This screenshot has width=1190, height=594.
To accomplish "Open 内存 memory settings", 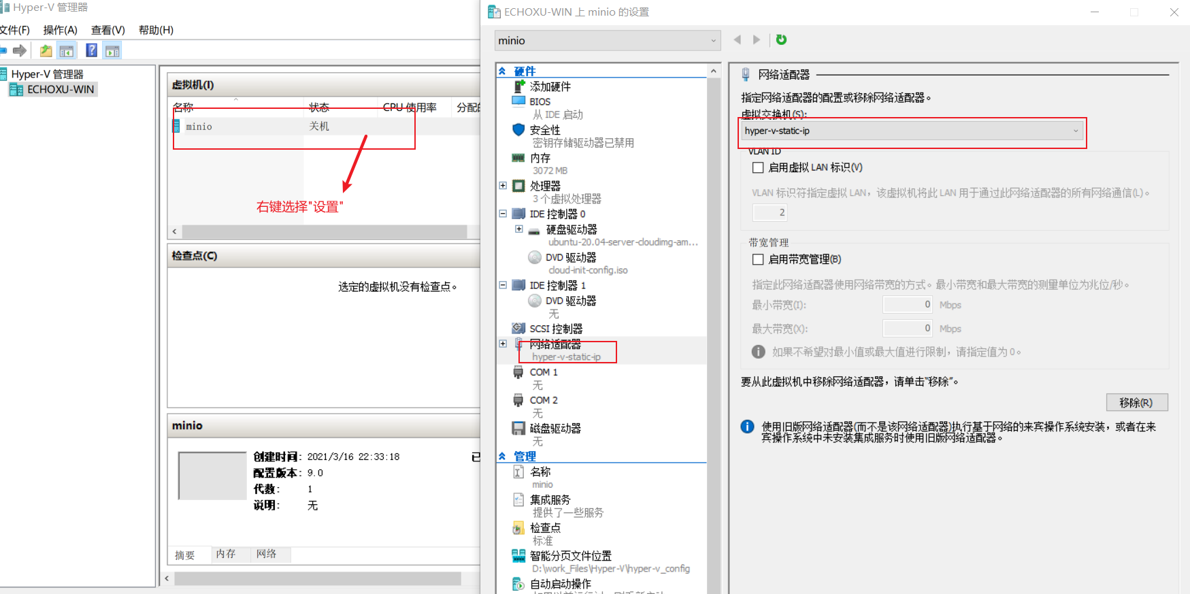I will 540,158.
